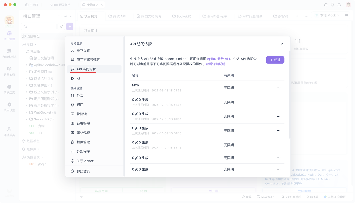Open settings gear in title bar

[x=333, y=5]
